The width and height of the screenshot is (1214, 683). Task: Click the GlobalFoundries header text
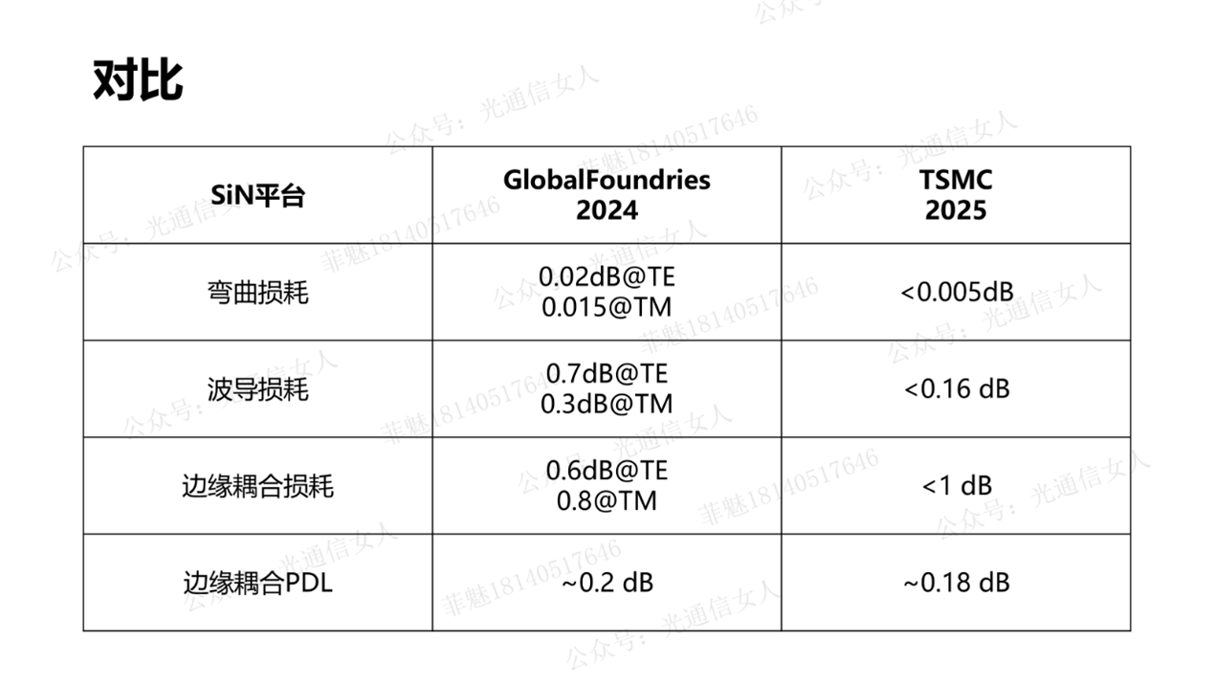tap(607, 180)
